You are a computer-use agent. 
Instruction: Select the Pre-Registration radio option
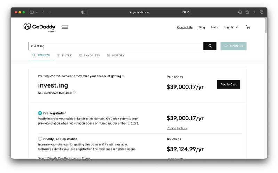(40, 113)
